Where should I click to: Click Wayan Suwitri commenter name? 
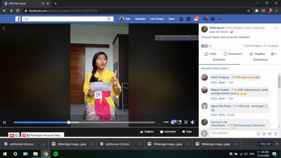coord(220,90)
